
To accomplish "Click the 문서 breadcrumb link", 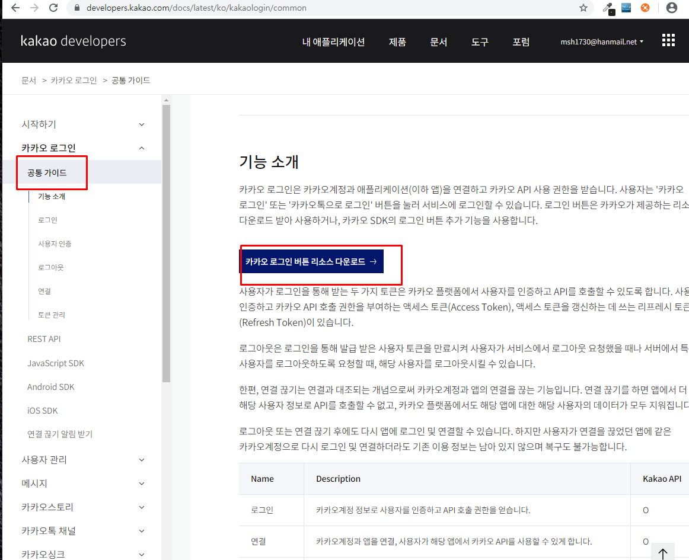I will point(29,81).
